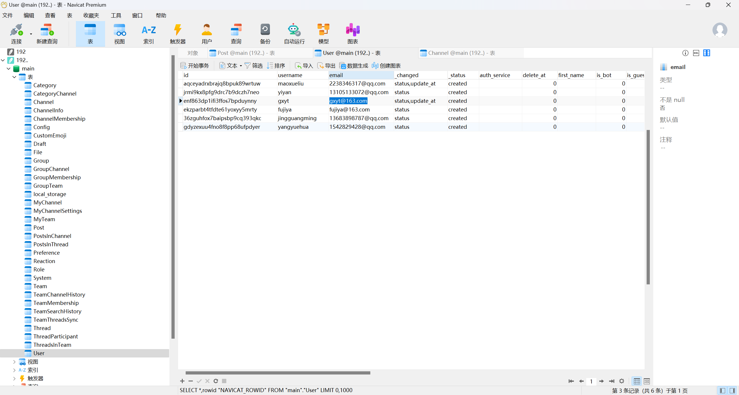Open the Favorites (收藏夹) menu
This screenshot has height=395, width=739.
click(91, 16)
